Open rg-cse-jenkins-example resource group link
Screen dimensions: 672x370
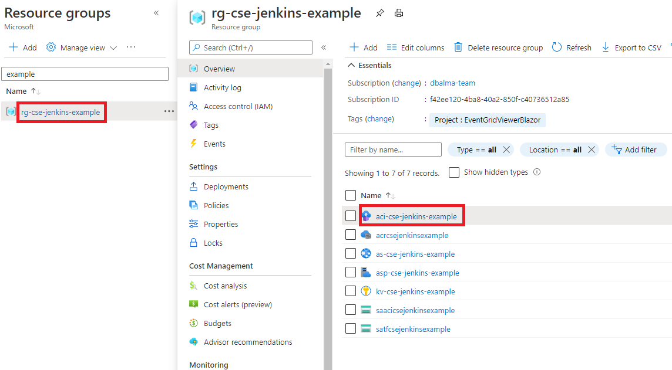coord(61,112)
